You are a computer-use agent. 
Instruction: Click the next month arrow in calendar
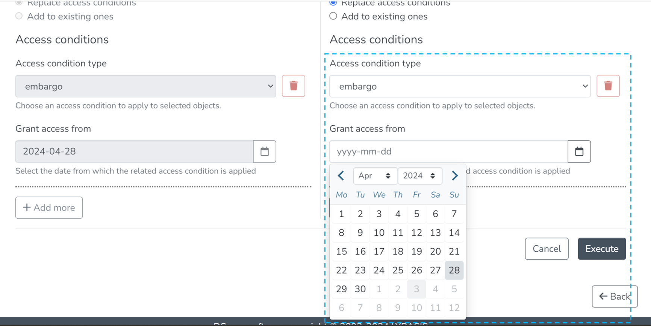click(454, 176)
